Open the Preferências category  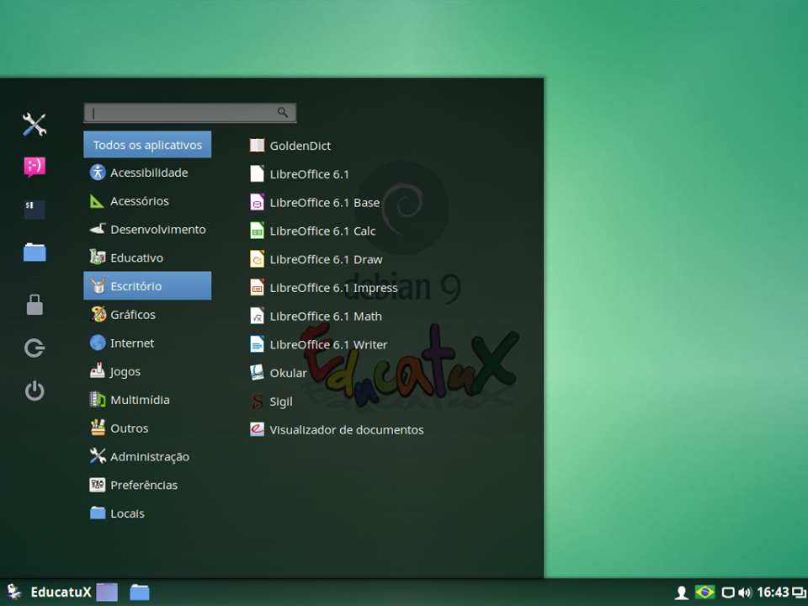click(147, 485)
